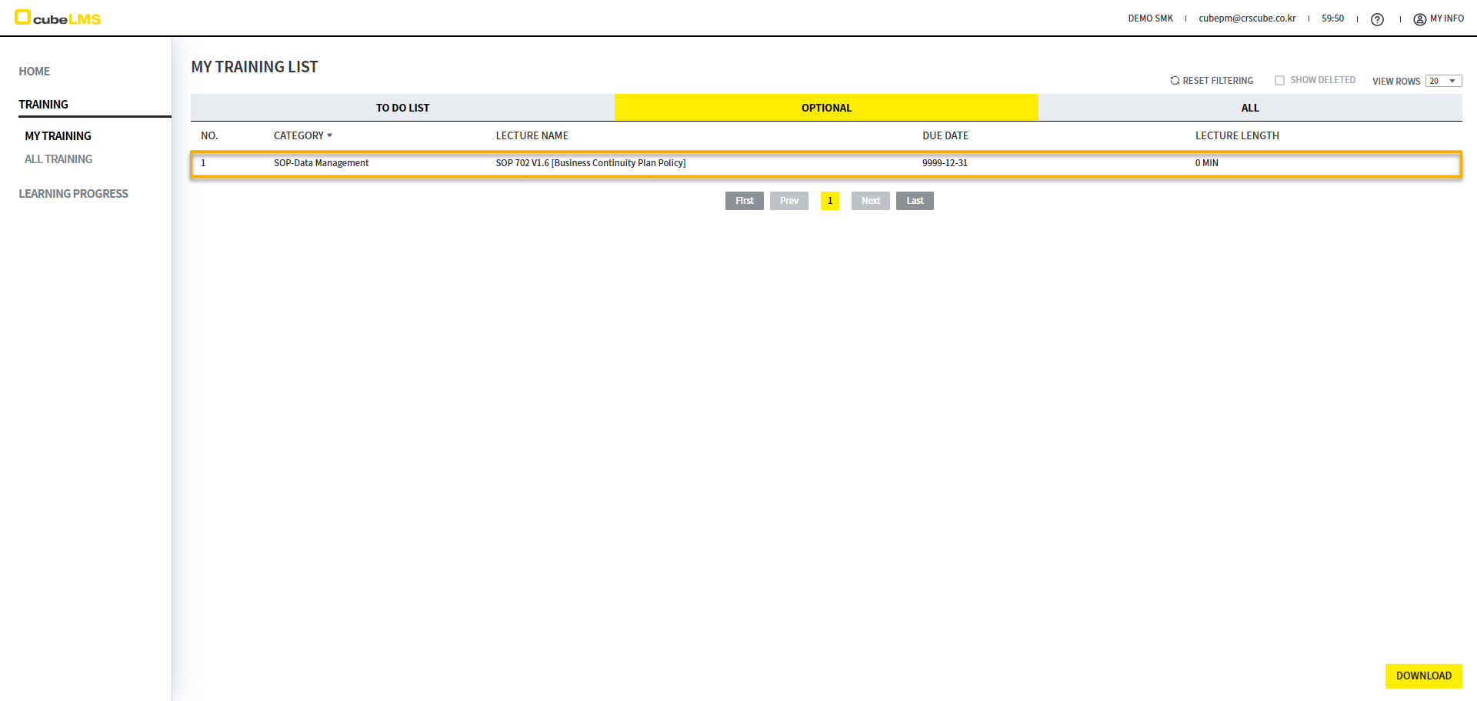Image resolution: width=1477 pixels, height=701 pixels.
Task: Switch to the To Do List tab
Action: (402, 108)
